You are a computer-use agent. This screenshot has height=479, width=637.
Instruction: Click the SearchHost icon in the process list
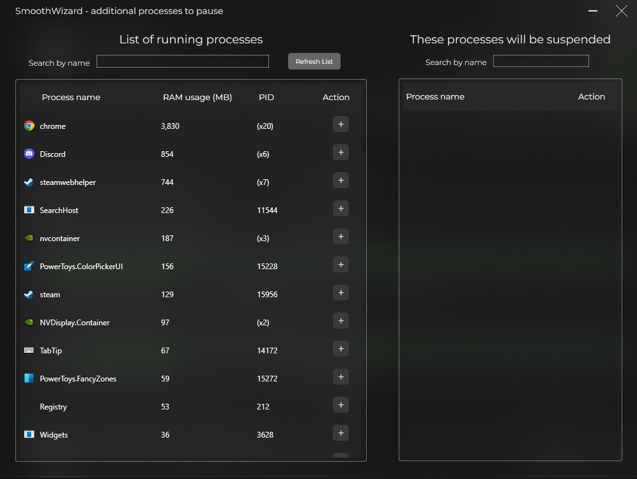pos(29,210)
